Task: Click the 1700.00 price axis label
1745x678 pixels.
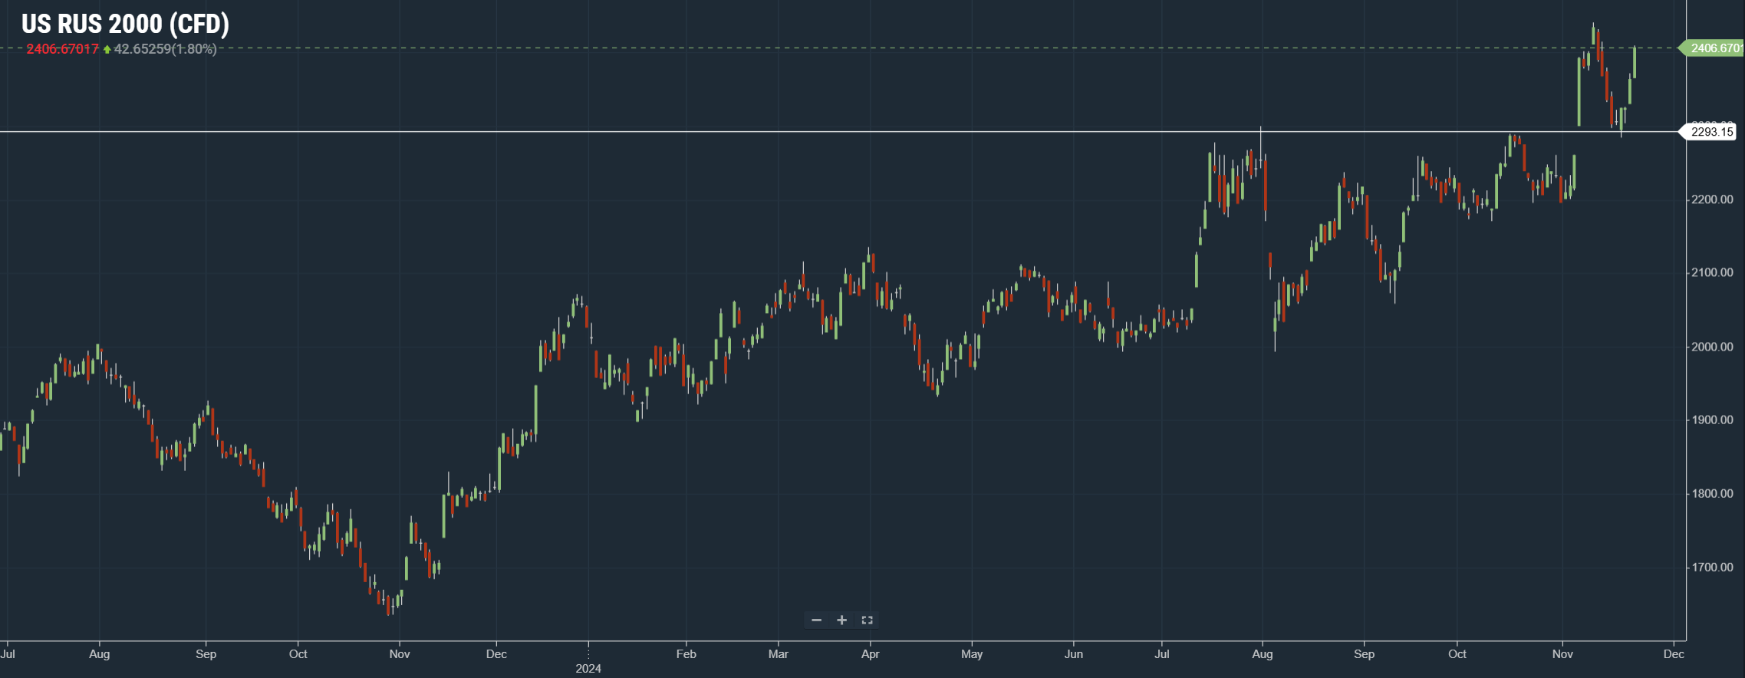Action: [1712, 567]
